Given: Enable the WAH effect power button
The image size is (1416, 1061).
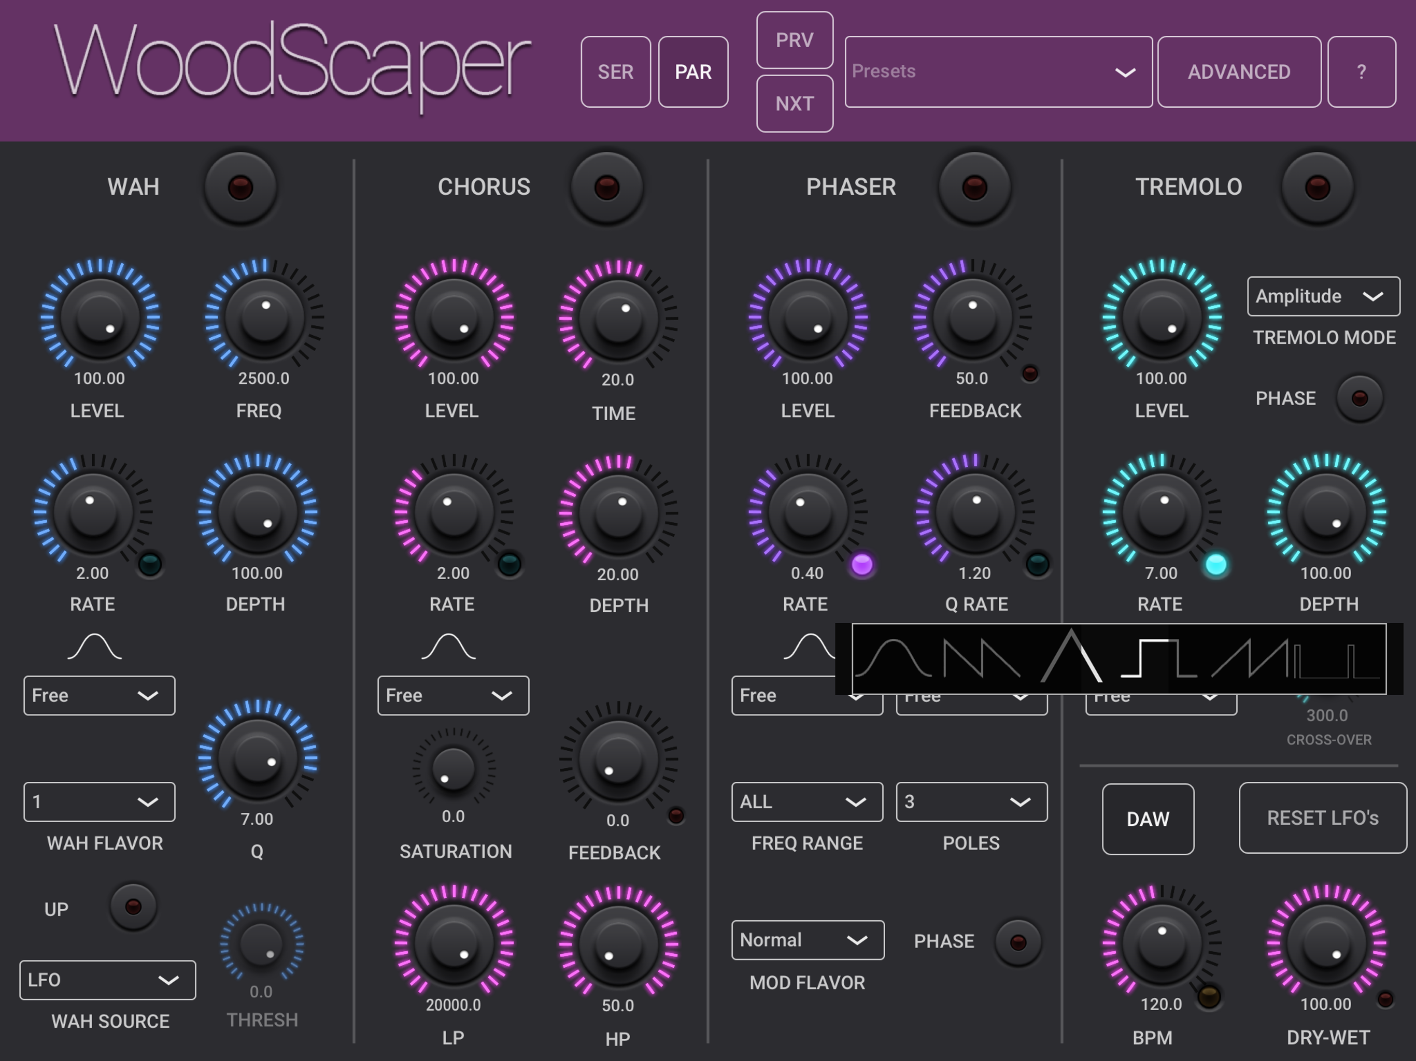Looking at the screenshot, I should click(240, 188).
